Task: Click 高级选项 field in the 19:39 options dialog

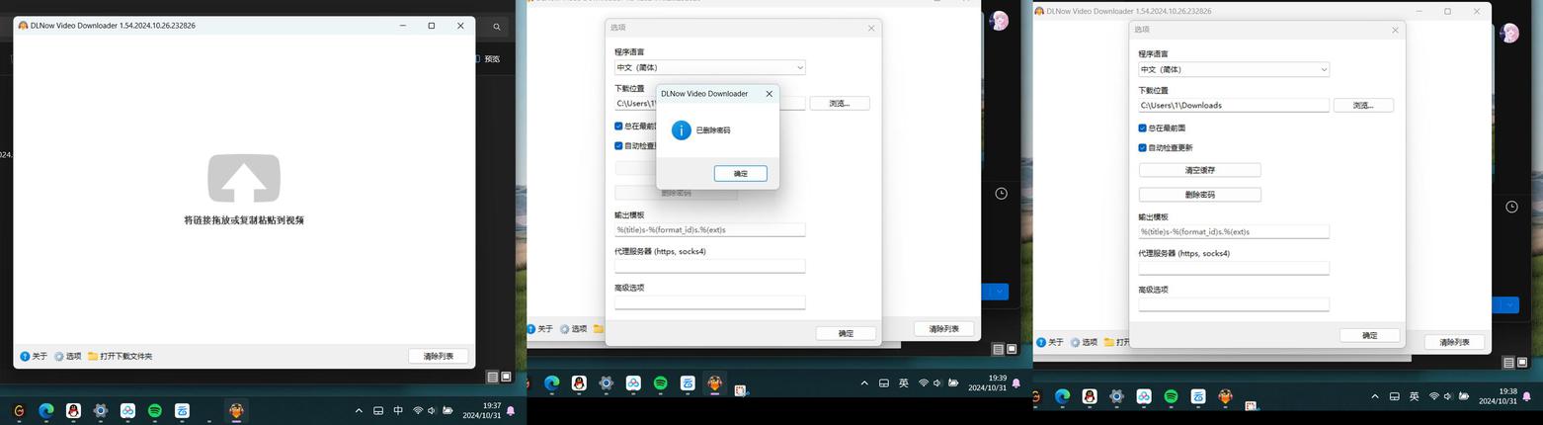Action: 709,302
